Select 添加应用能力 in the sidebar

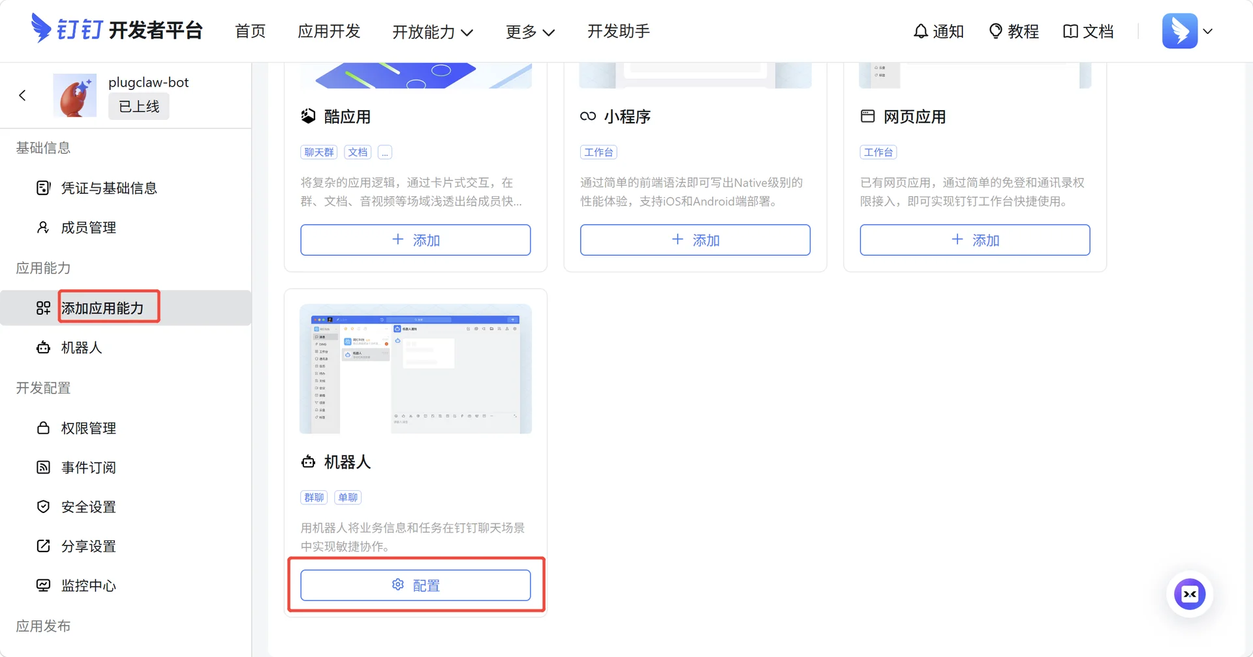tap(125, 308)
